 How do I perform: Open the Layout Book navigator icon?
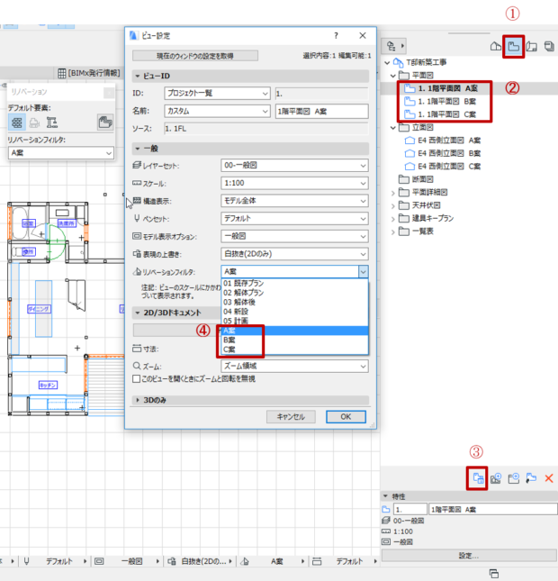click(x=531, y=47)
